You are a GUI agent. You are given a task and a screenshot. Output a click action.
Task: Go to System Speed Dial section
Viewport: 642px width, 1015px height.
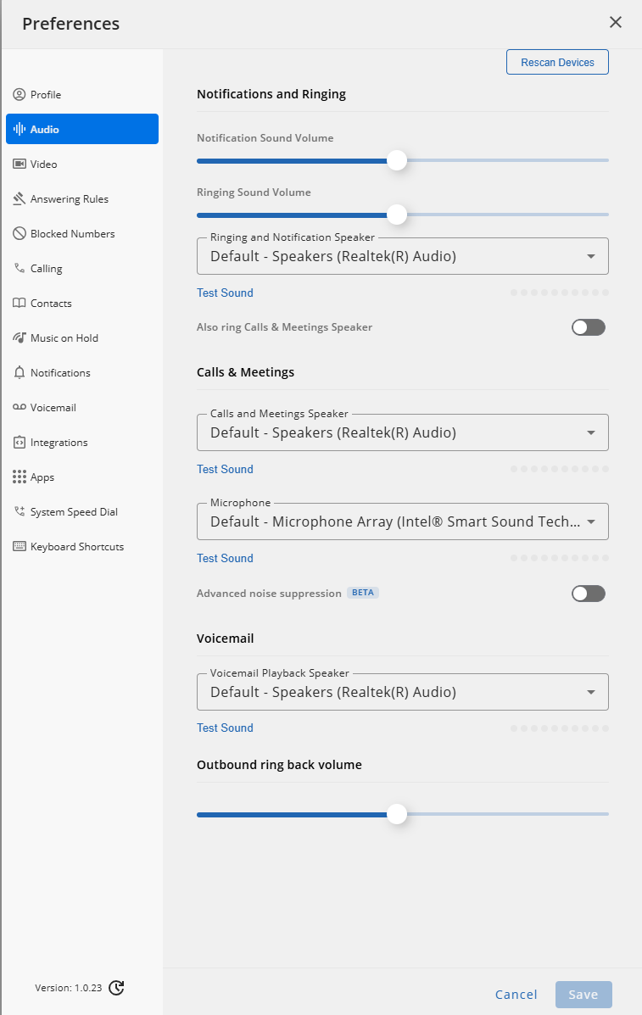(x=82, y=511)
